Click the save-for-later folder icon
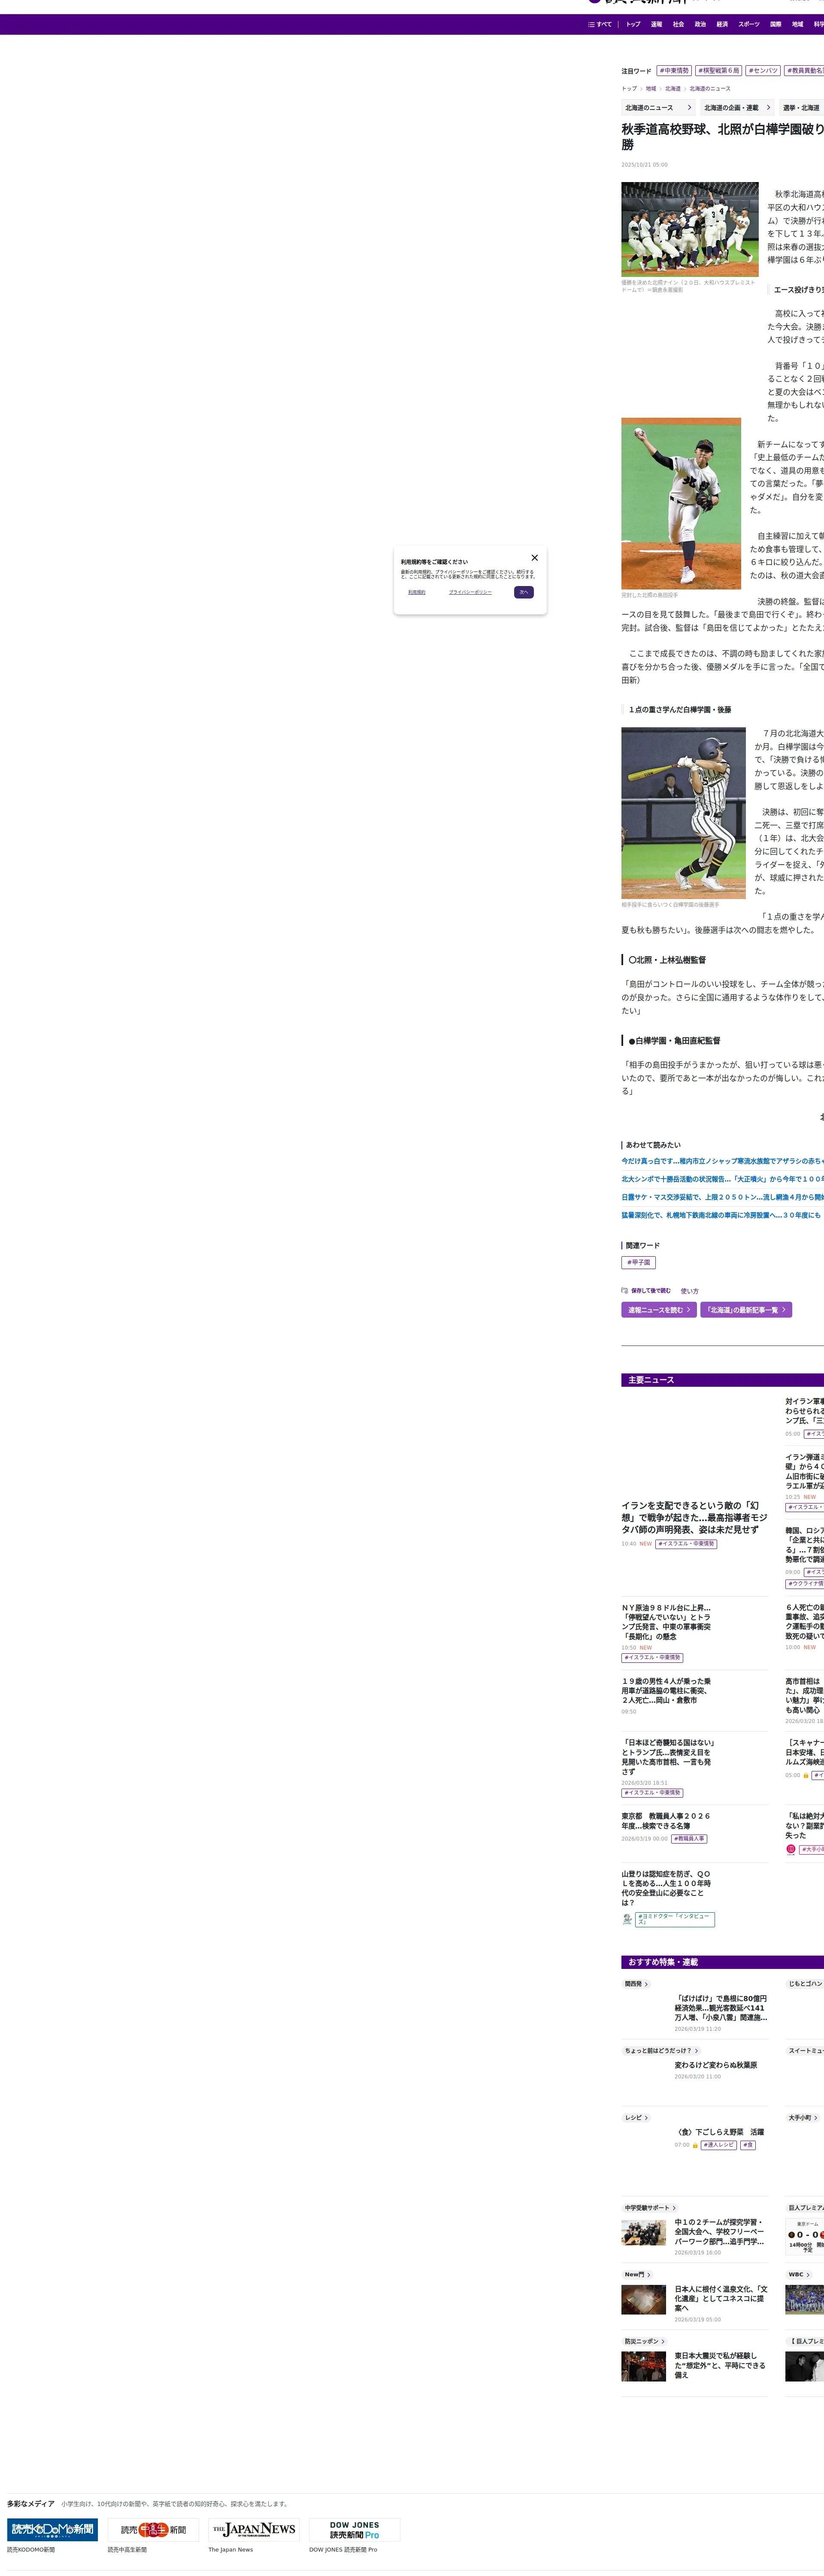This screenshot has width=824, height=2576. 625,1290
